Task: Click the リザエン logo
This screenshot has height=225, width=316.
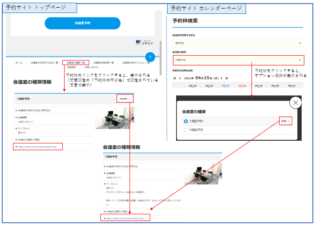Action: click(x=144, y=43)
